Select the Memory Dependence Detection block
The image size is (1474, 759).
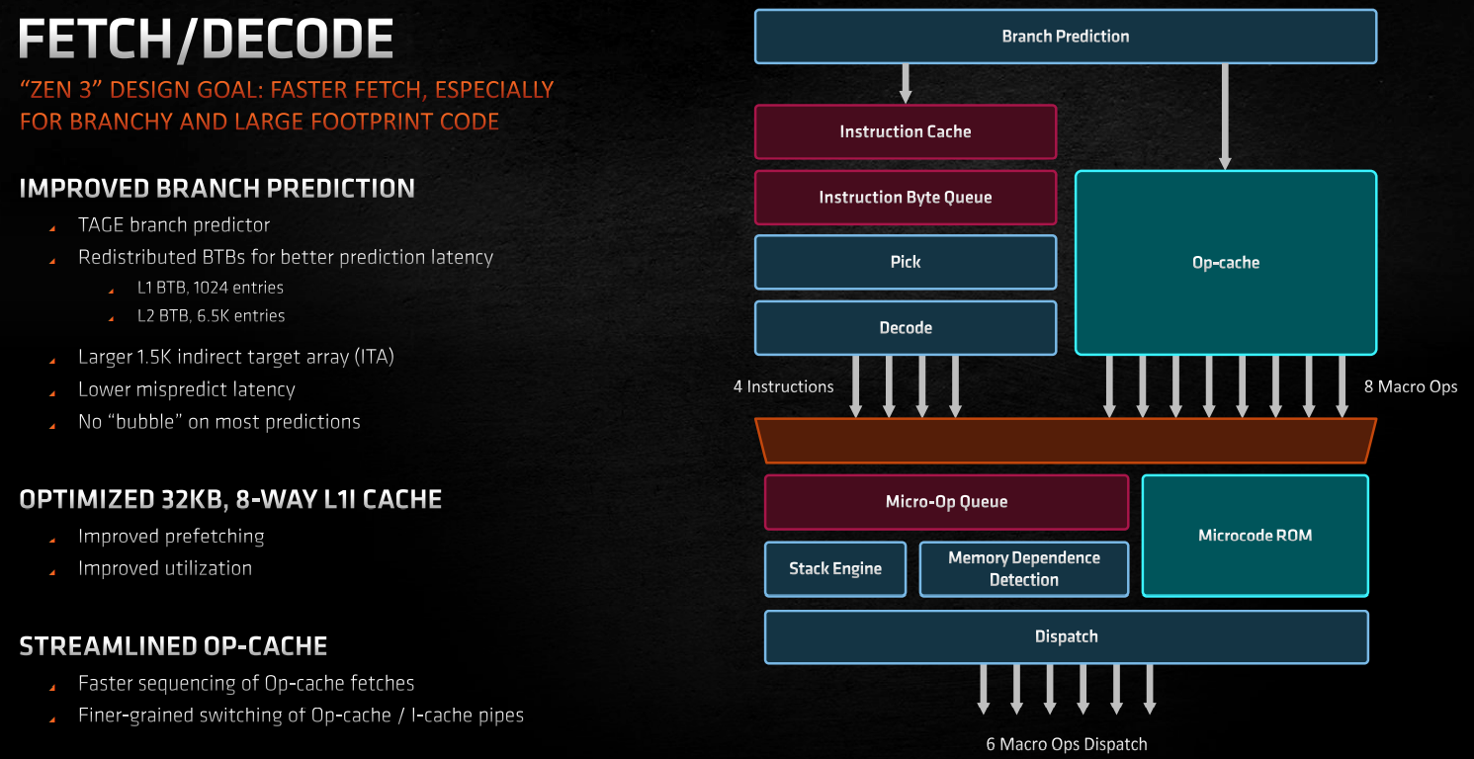point(1024,569)
